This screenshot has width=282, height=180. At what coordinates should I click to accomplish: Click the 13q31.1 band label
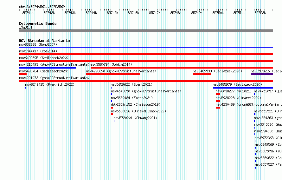pyautogui.click(x=26, y=27)
